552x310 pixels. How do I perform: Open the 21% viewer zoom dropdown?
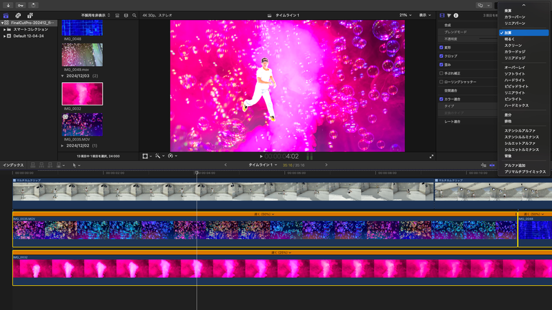tap(405, 15)
